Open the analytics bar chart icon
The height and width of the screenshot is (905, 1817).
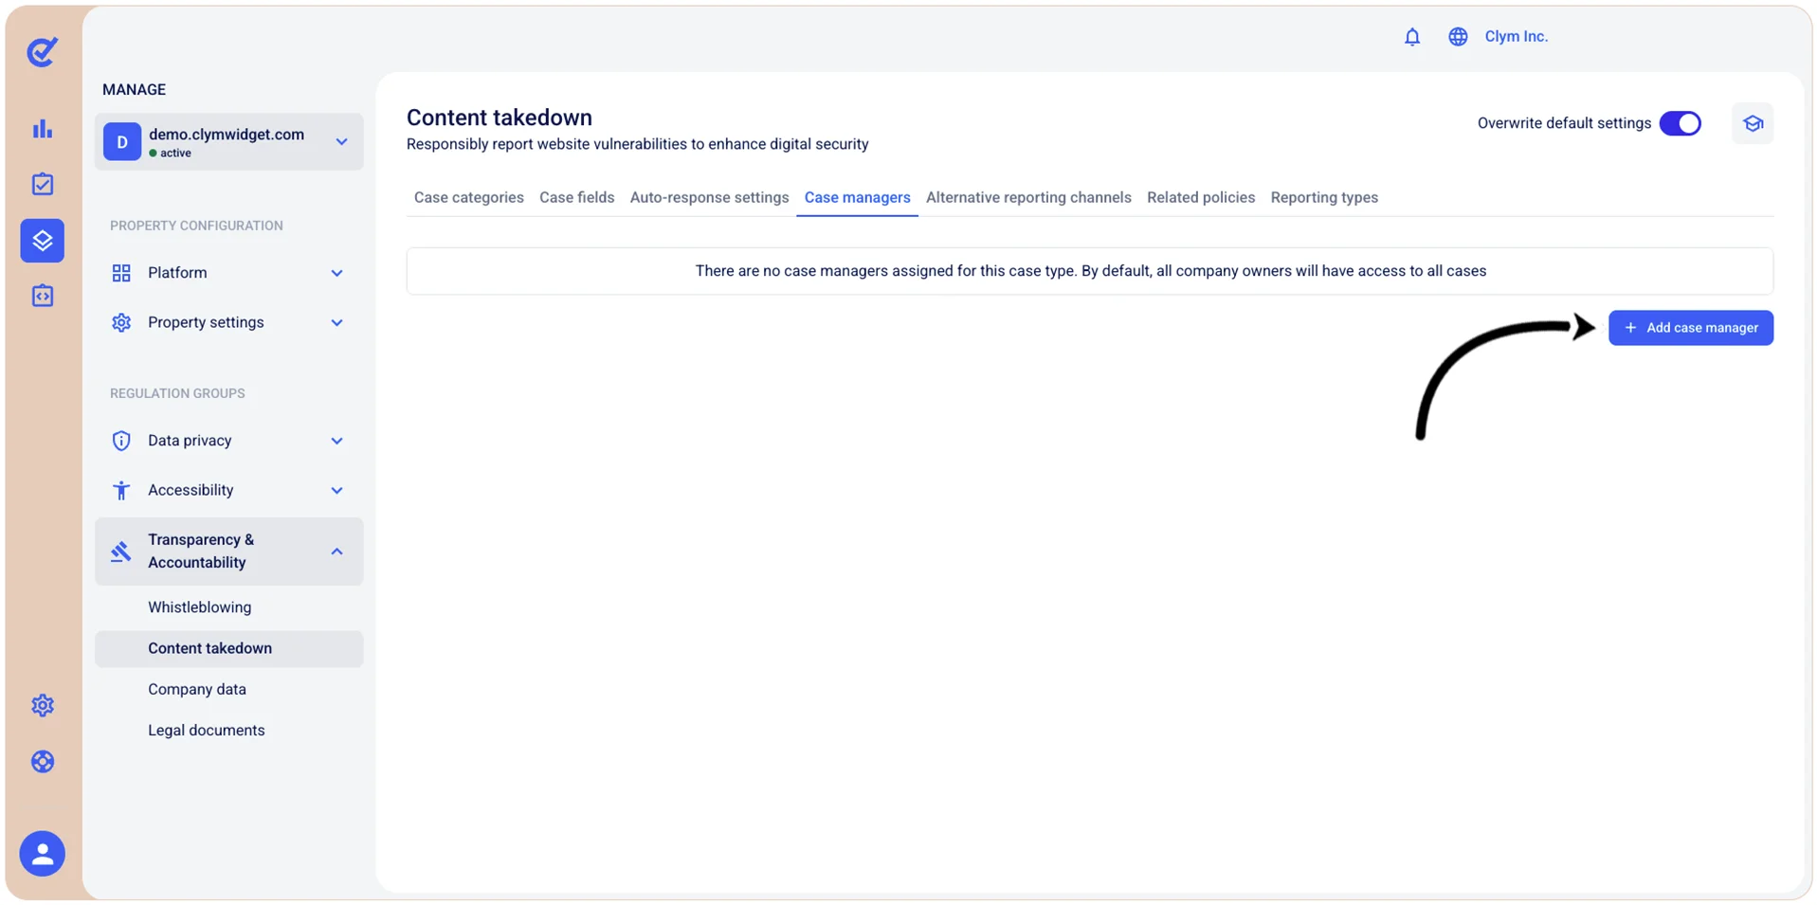(x=43, y=129)
